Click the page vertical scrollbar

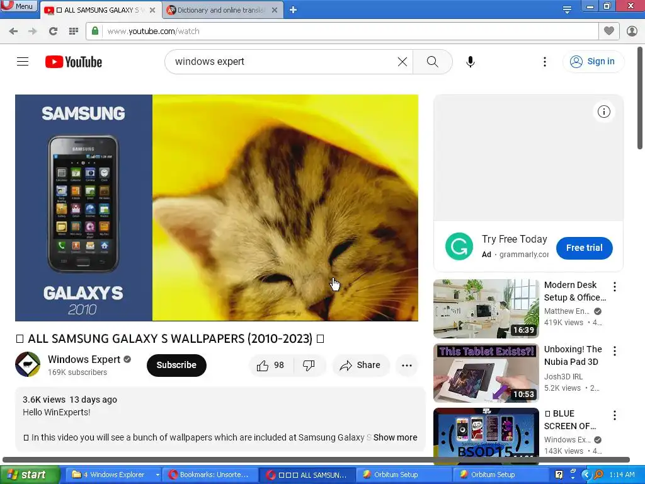(x=640, y=99)
